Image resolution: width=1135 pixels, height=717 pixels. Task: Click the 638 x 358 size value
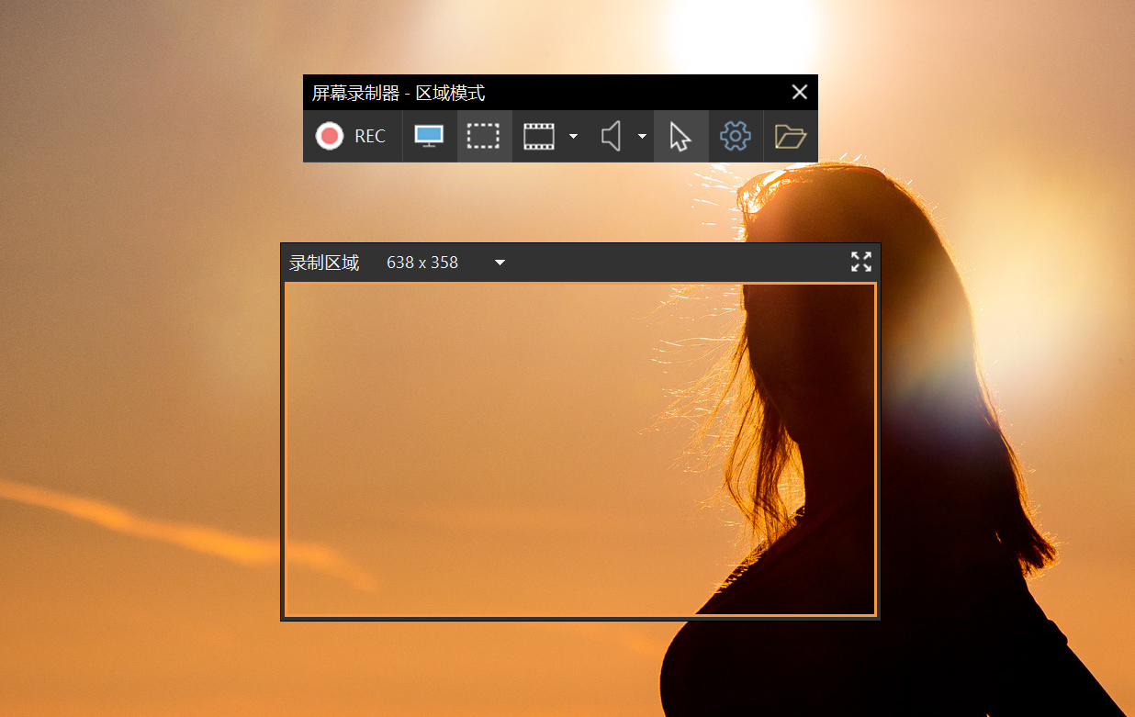422,263
